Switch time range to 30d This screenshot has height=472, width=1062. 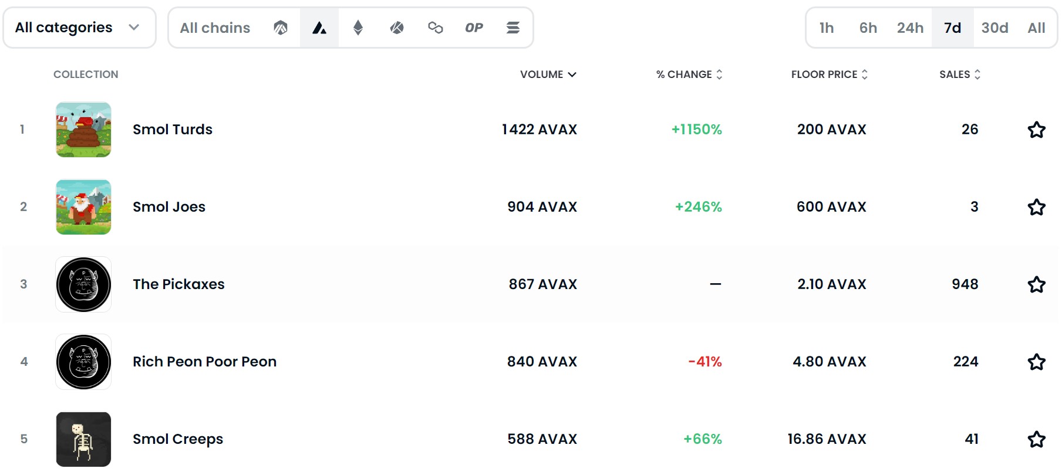994,28
